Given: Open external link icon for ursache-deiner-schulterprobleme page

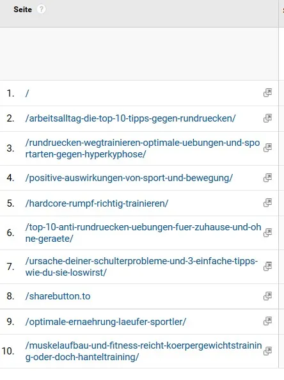Looking at the screenshot, I should click(x=267, y=266).
